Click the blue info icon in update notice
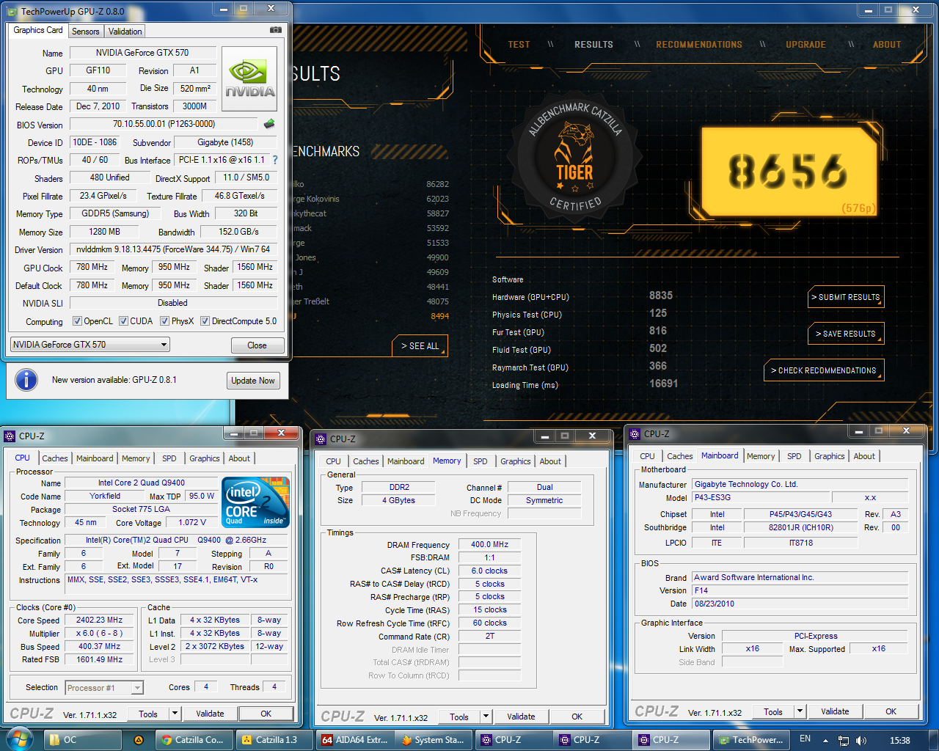The height and width of the screenshot is (751, 939). coord(26,379)
